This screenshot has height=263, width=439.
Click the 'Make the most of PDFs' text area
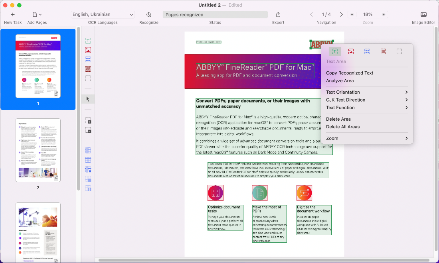pos(269,224)
